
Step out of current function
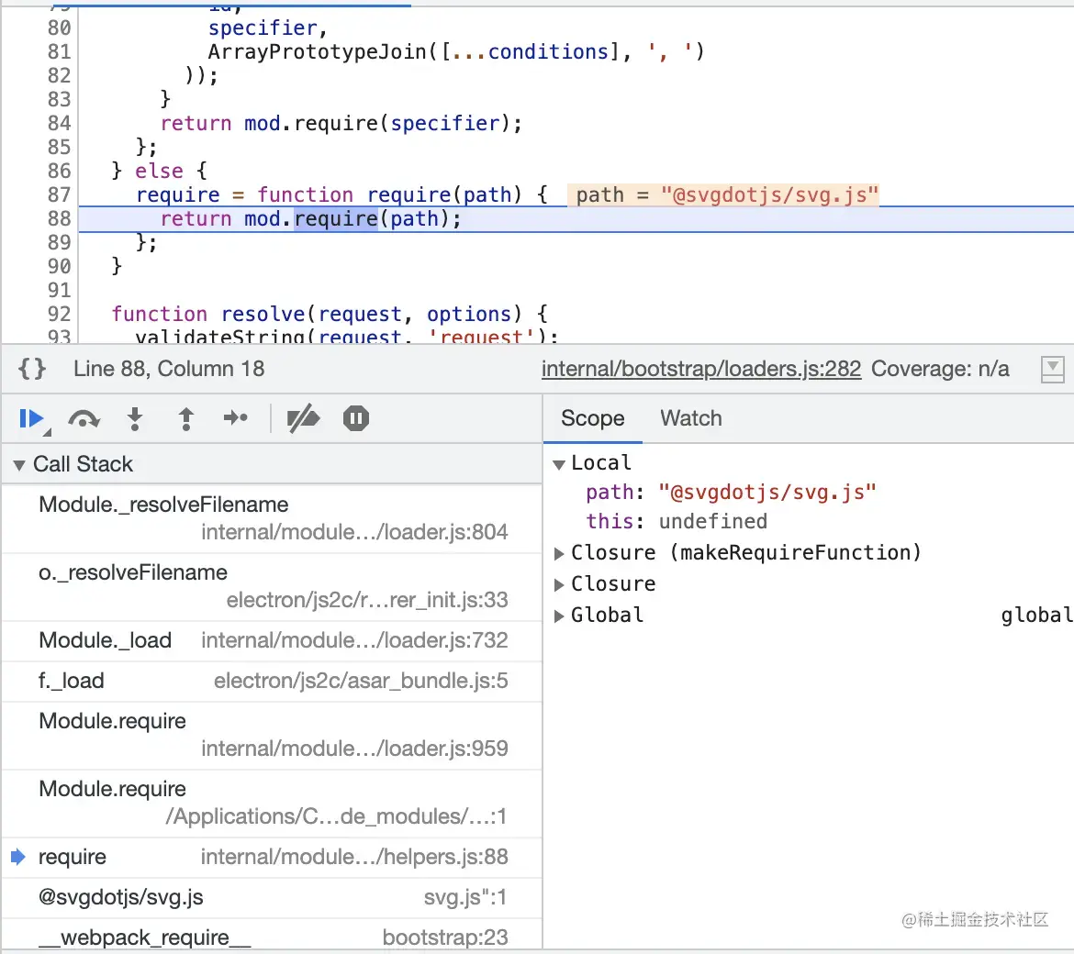[185, 419]
